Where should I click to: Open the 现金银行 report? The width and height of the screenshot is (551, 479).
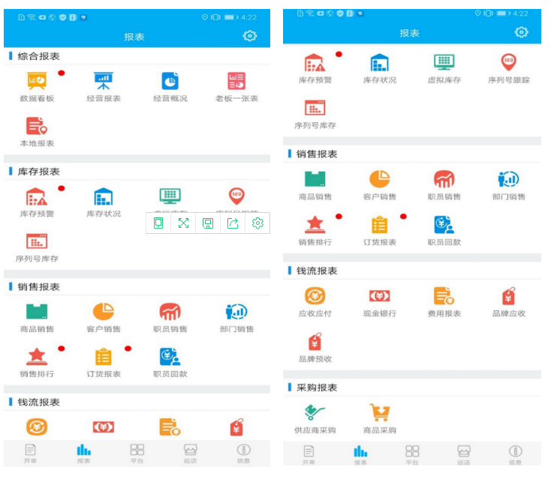(380, 302)
